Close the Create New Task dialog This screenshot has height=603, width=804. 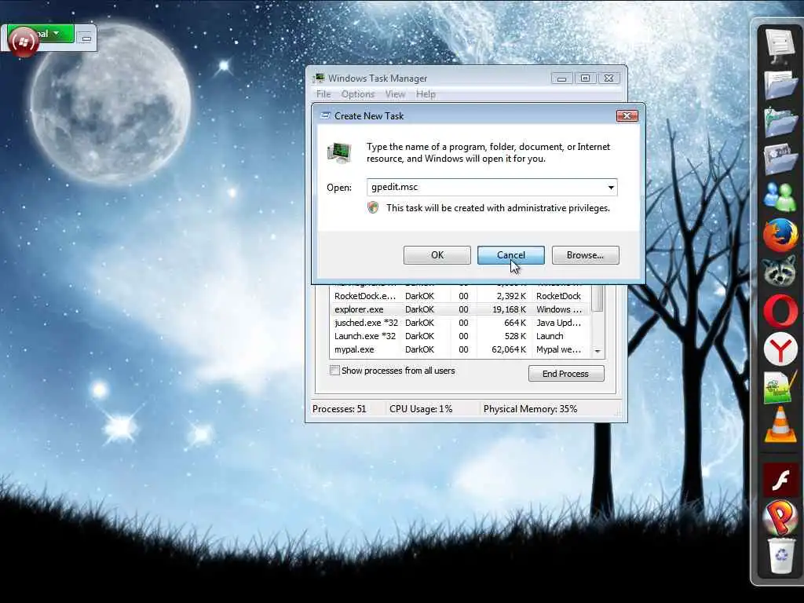[x=627, y=116]
